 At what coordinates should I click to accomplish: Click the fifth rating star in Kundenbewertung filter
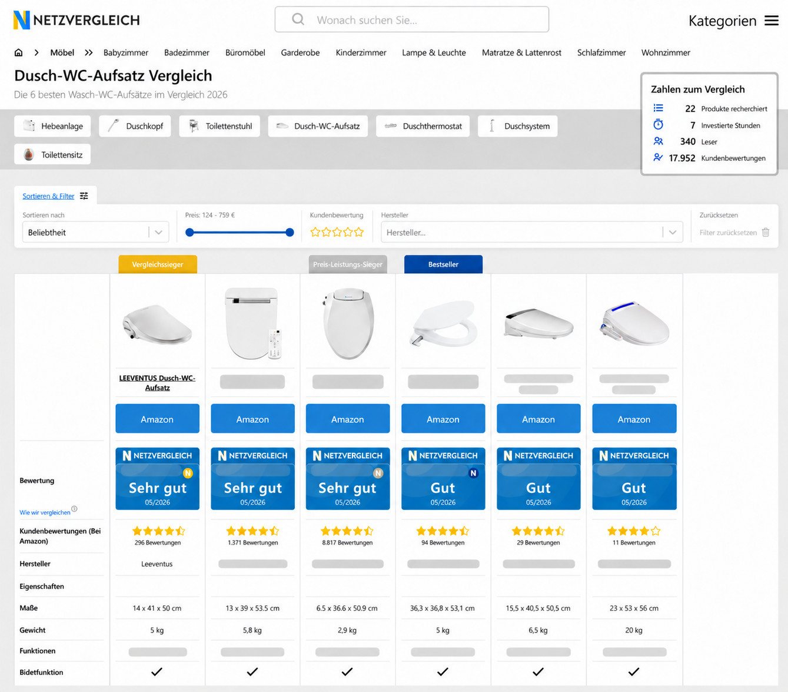pos(358,232)
